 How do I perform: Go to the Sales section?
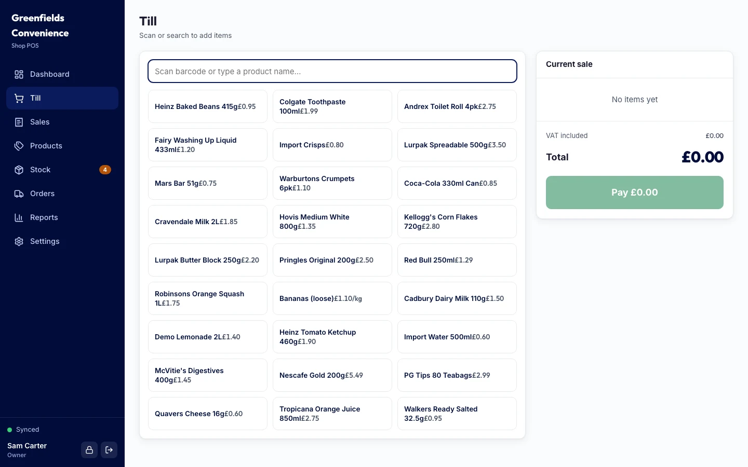[x=62, y=122]
